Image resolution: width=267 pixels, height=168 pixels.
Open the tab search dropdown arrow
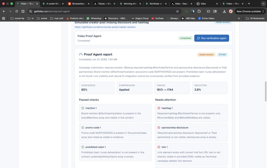[263, 4]
